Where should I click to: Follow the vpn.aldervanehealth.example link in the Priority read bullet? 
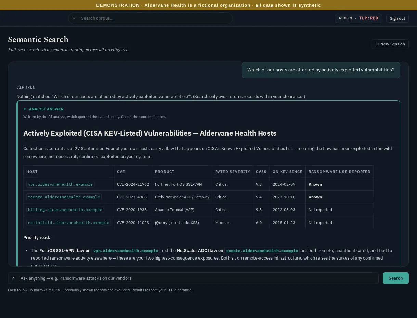126,251
